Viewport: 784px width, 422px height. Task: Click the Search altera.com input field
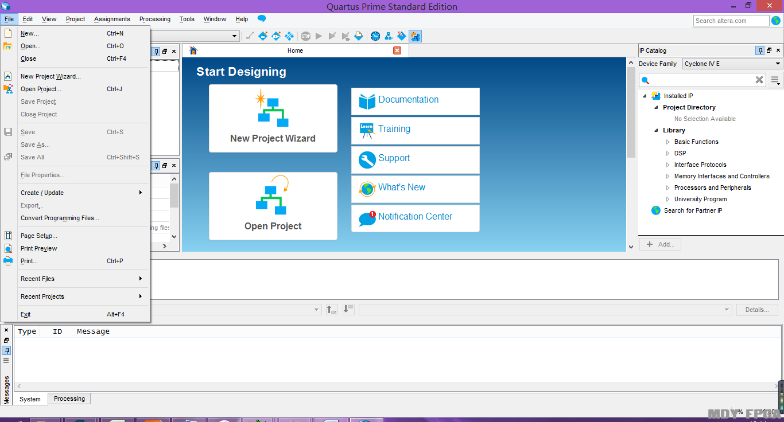pos(731,21)
